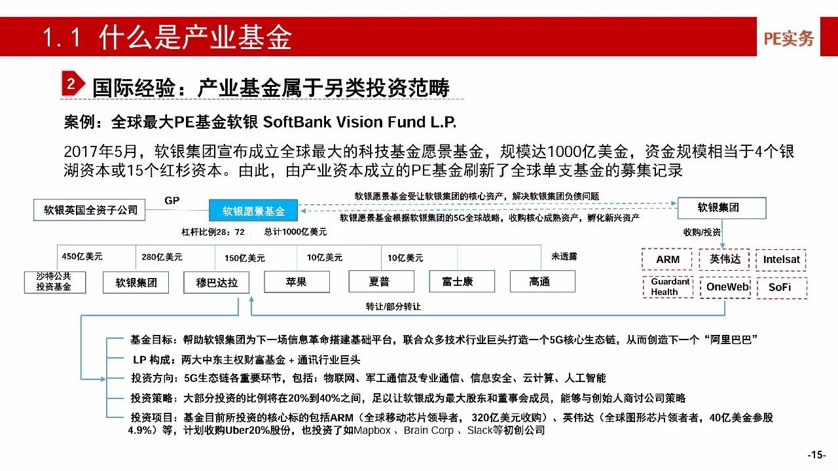Screen dimensions: 838x471
Task: Click the 沙特公共投资基金 box
Action: pyautogui.click(x=54, y=282)
